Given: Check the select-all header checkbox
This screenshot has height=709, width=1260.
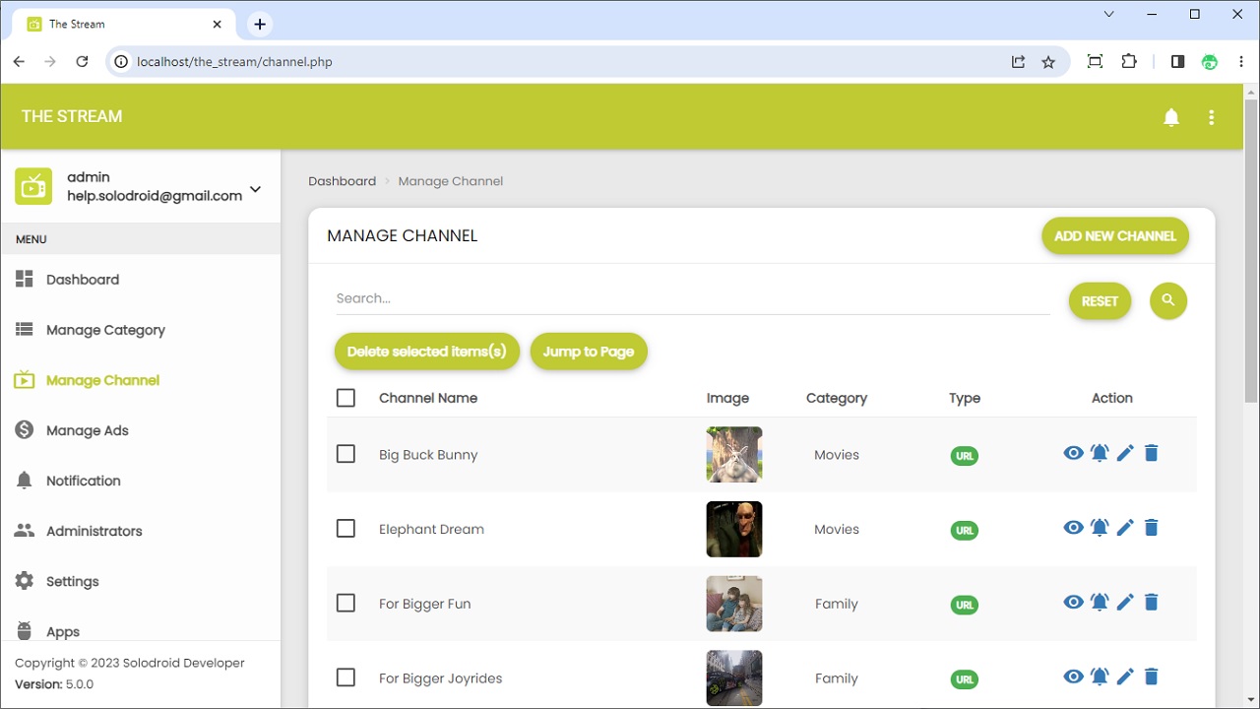Looking at the screenshot, I should tap(346, 398).
